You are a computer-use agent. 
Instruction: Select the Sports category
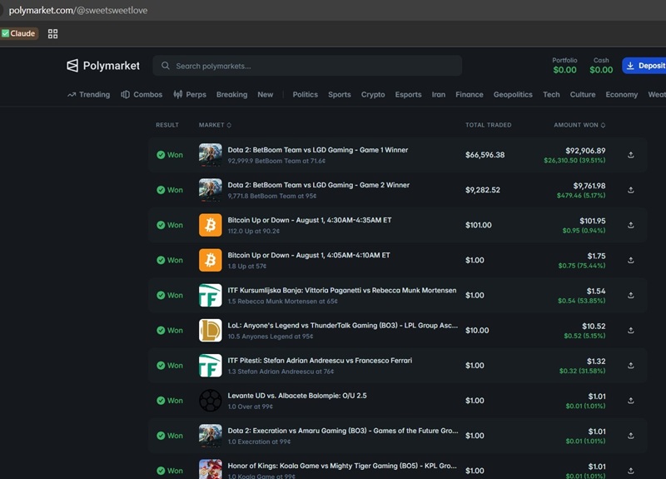tap(340, 94)
